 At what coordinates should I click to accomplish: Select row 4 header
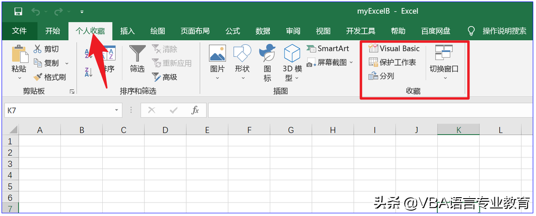tap(11, 174)
